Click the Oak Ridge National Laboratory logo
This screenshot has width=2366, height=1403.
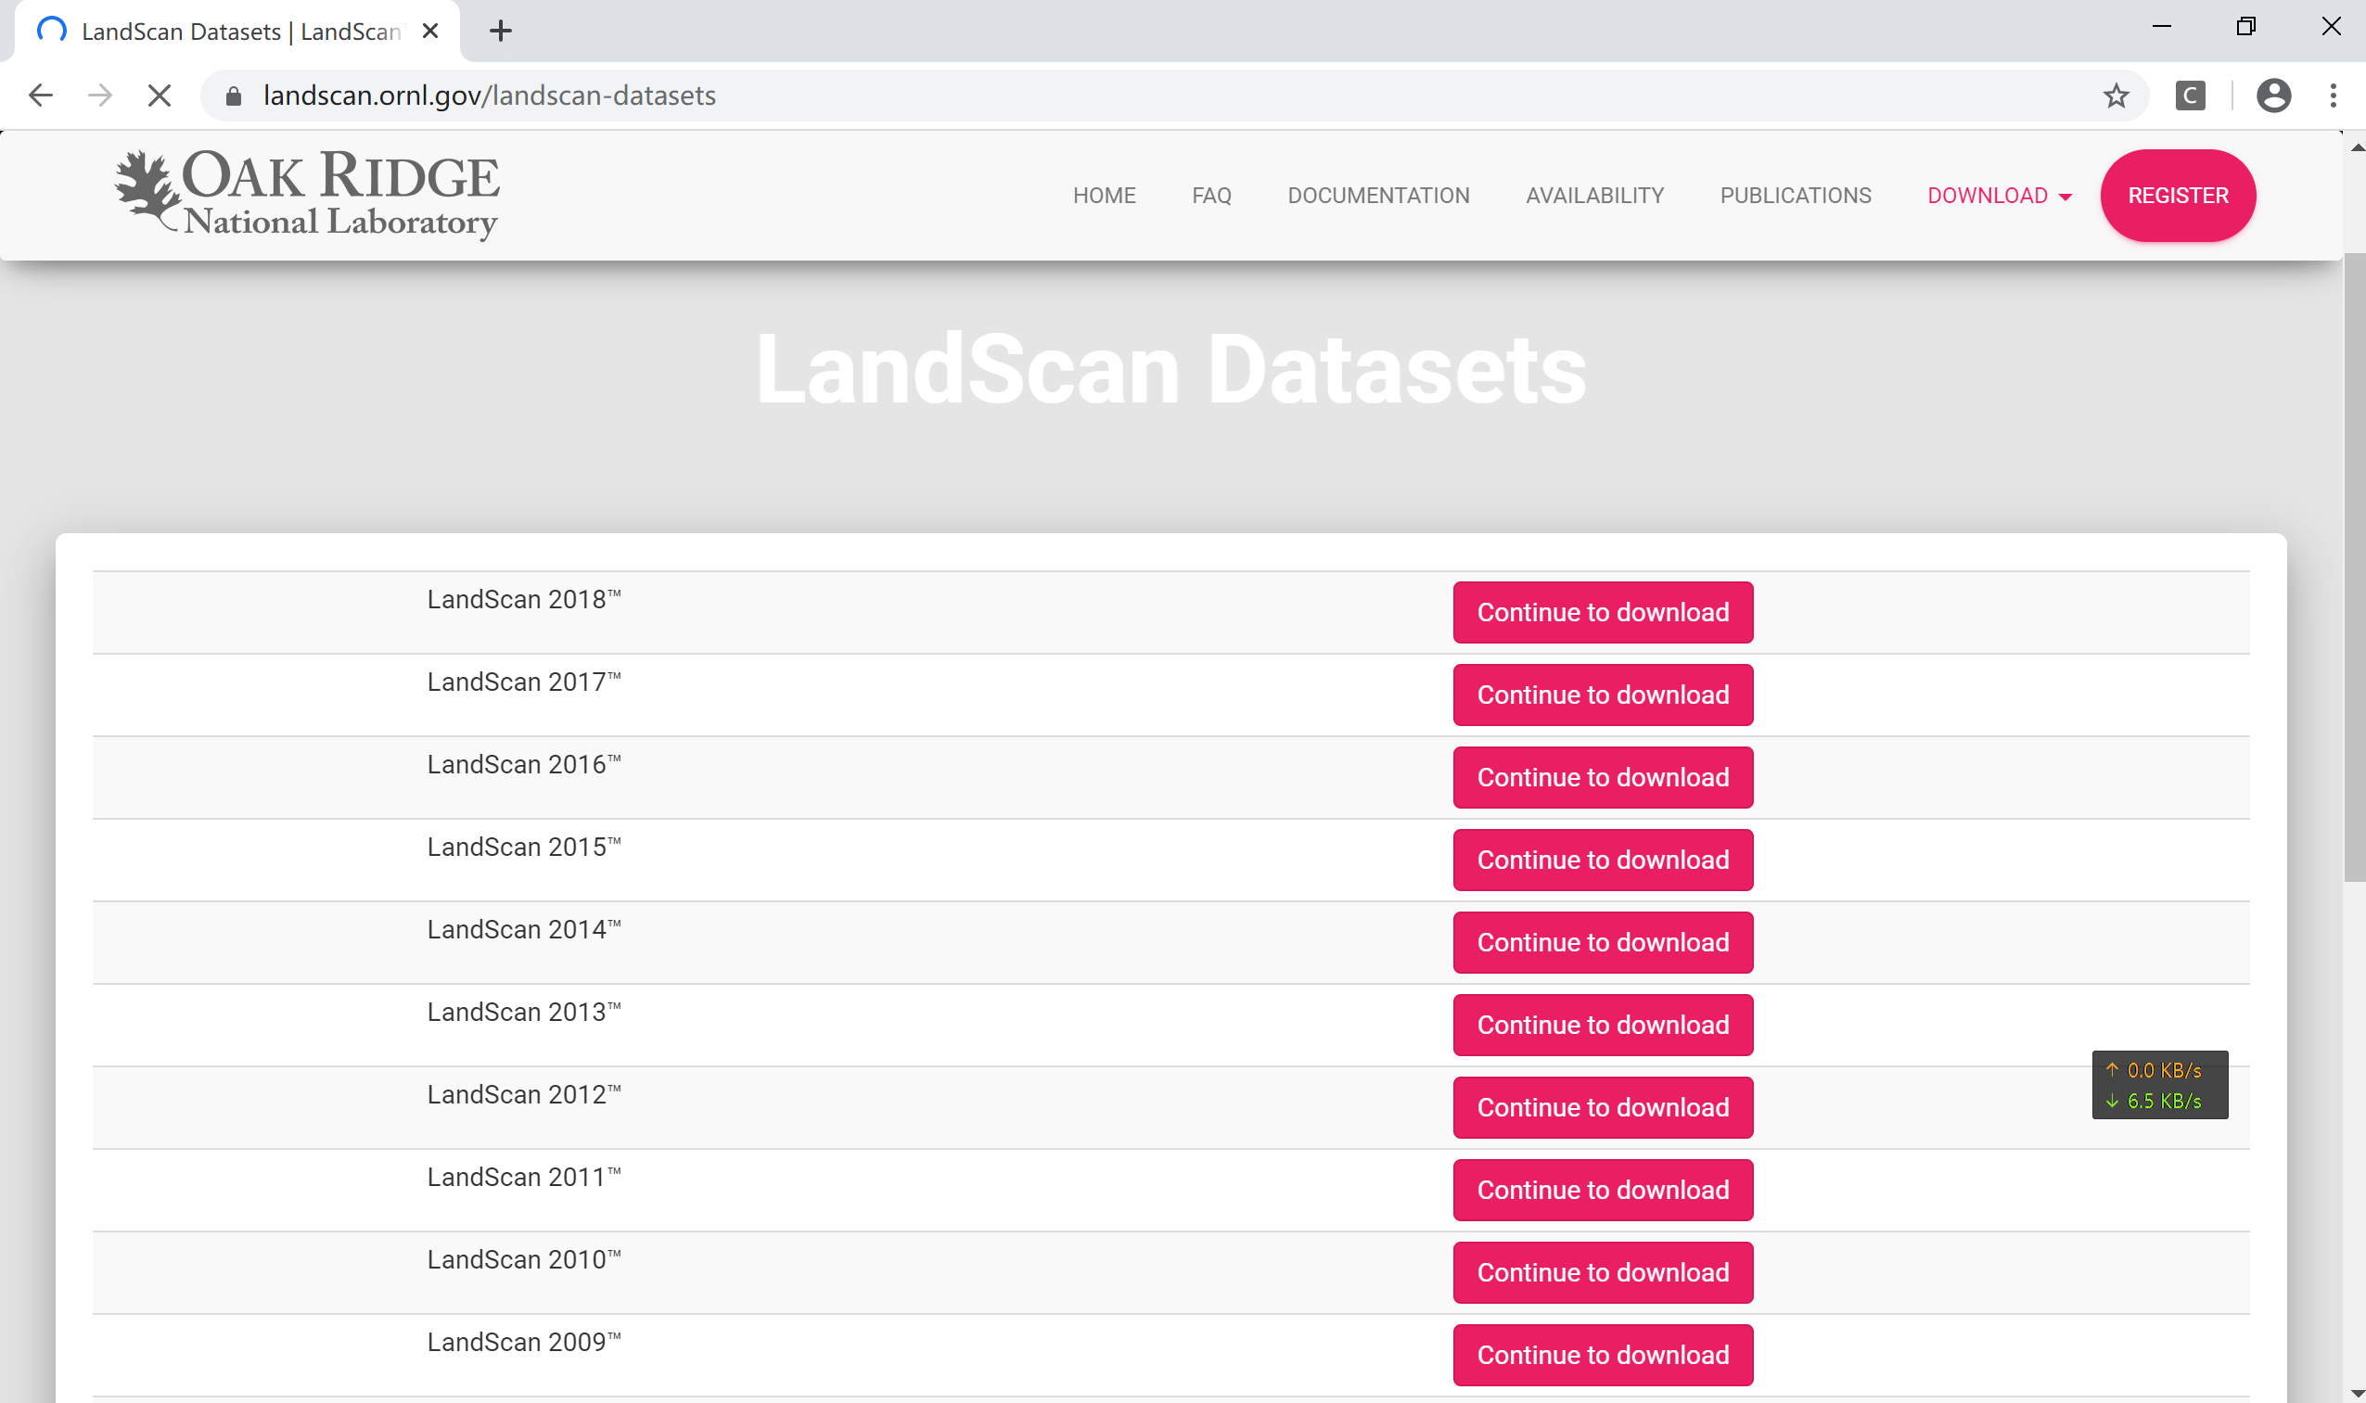(x=307, y=194)
